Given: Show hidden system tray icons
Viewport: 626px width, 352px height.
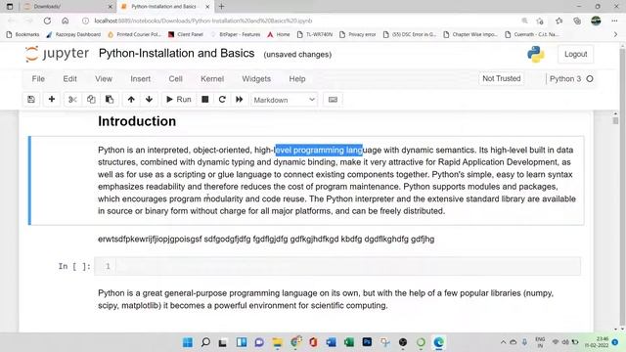Looking at the screenshot, I should point(503,342).
